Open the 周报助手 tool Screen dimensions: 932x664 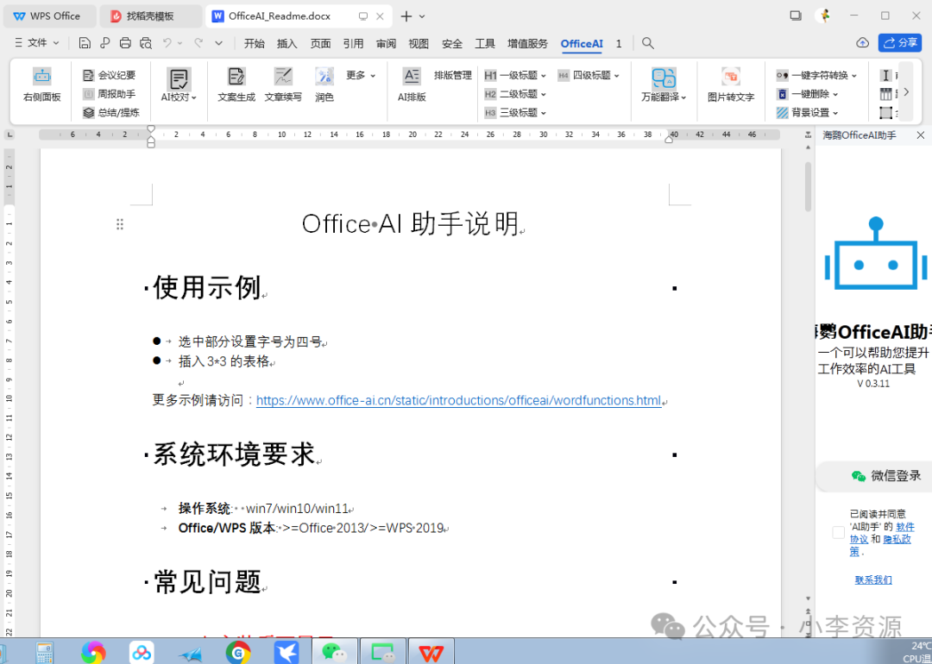coord(110,94)
